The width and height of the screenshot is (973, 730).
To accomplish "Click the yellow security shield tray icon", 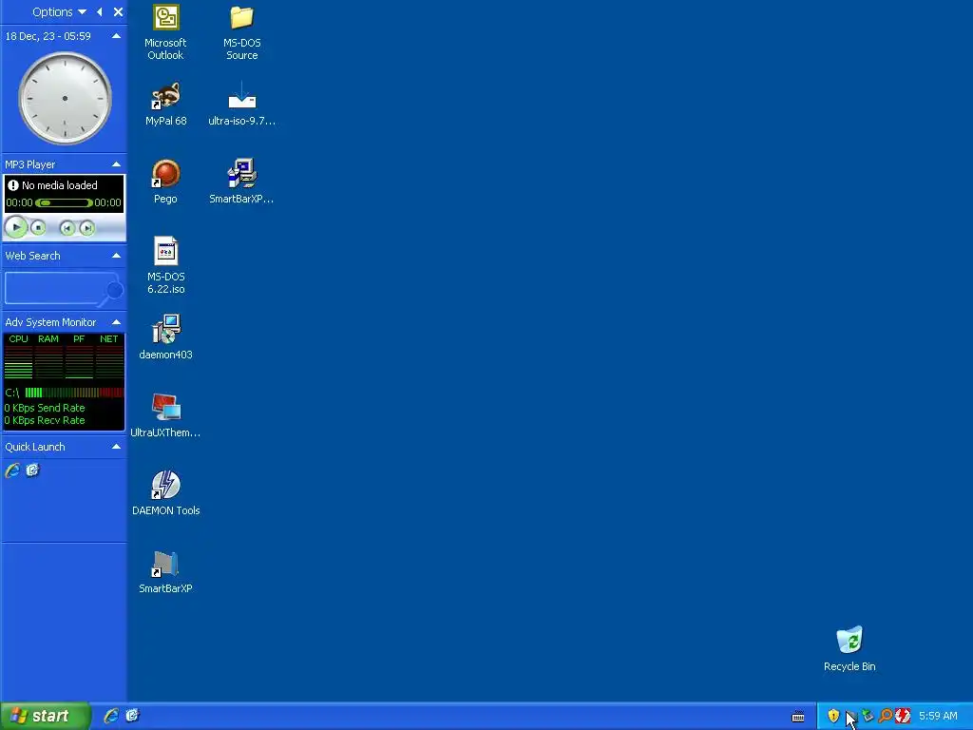I will click(x=833, y=716).
